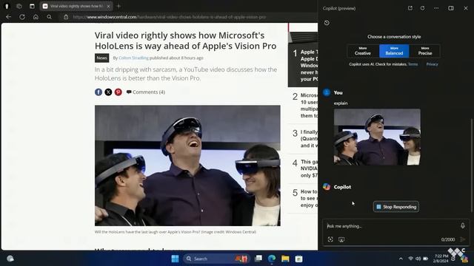Click the News category tag
The image size is (474, 266).
(102, 58)
